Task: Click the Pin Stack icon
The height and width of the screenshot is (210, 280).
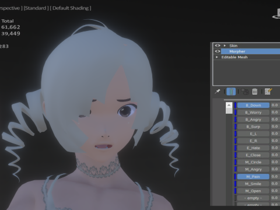Action: (x=218, y=92)
